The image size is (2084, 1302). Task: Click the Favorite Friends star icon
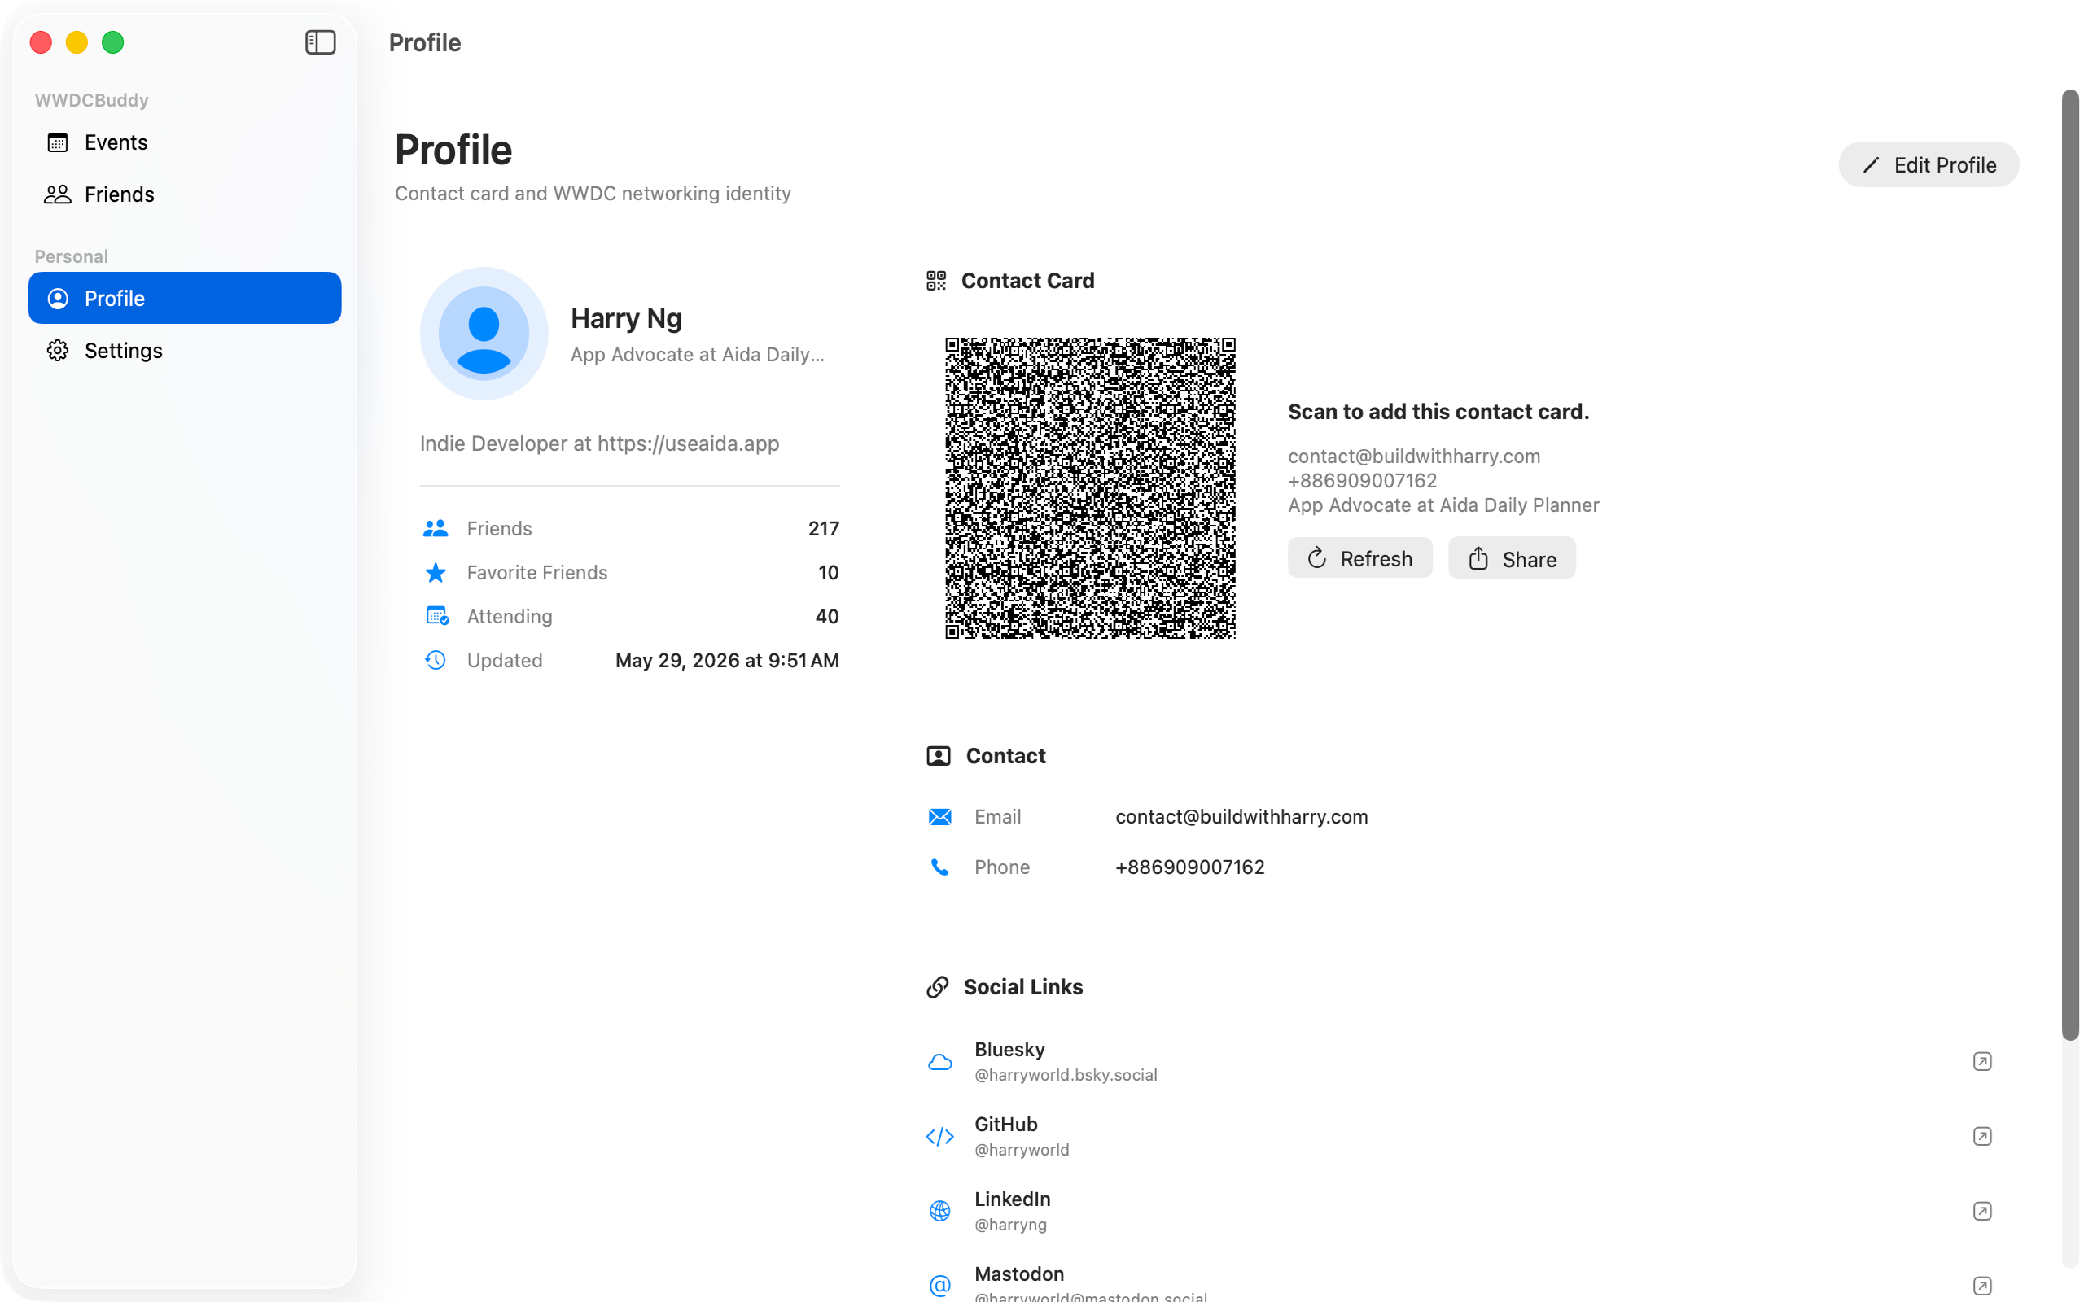pyautogui.click(x=436, y=573)
